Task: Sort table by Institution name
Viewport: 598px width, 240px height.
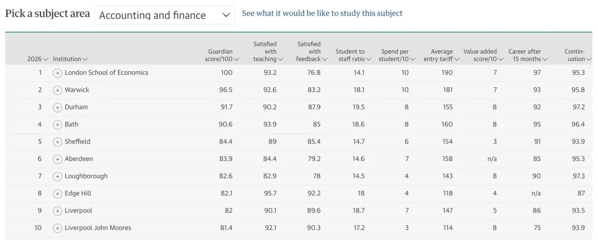Action: (x=70, y=59)
